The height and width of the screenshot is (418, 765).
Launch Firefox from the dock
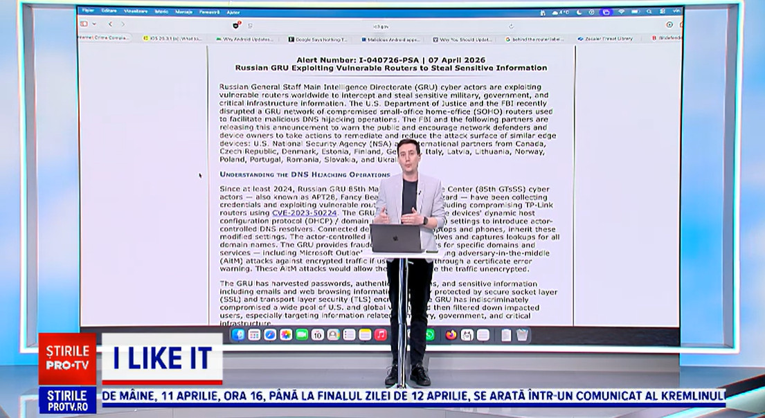click(451, 335)
